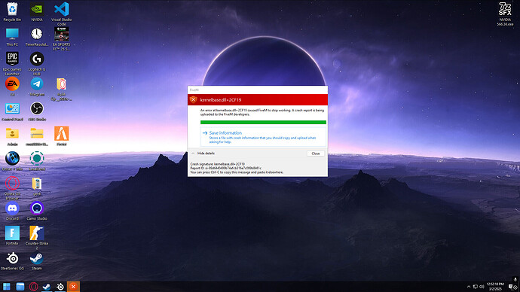Select the This PC desktop icon
The width and height of the screenshot is (520, 292).
(12, 37)
